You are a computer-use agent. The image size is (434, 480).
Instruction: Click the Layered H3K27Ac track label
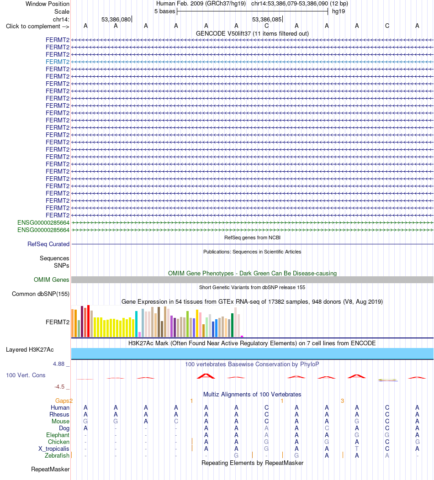point(30,349)
